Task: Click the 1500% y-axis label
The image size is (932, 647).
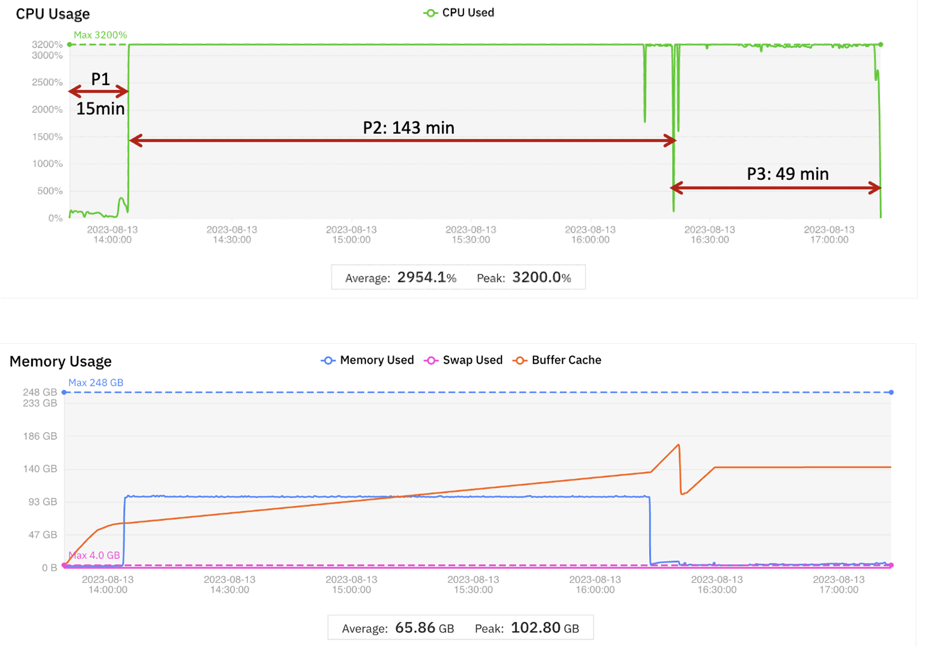Action: 47,137
